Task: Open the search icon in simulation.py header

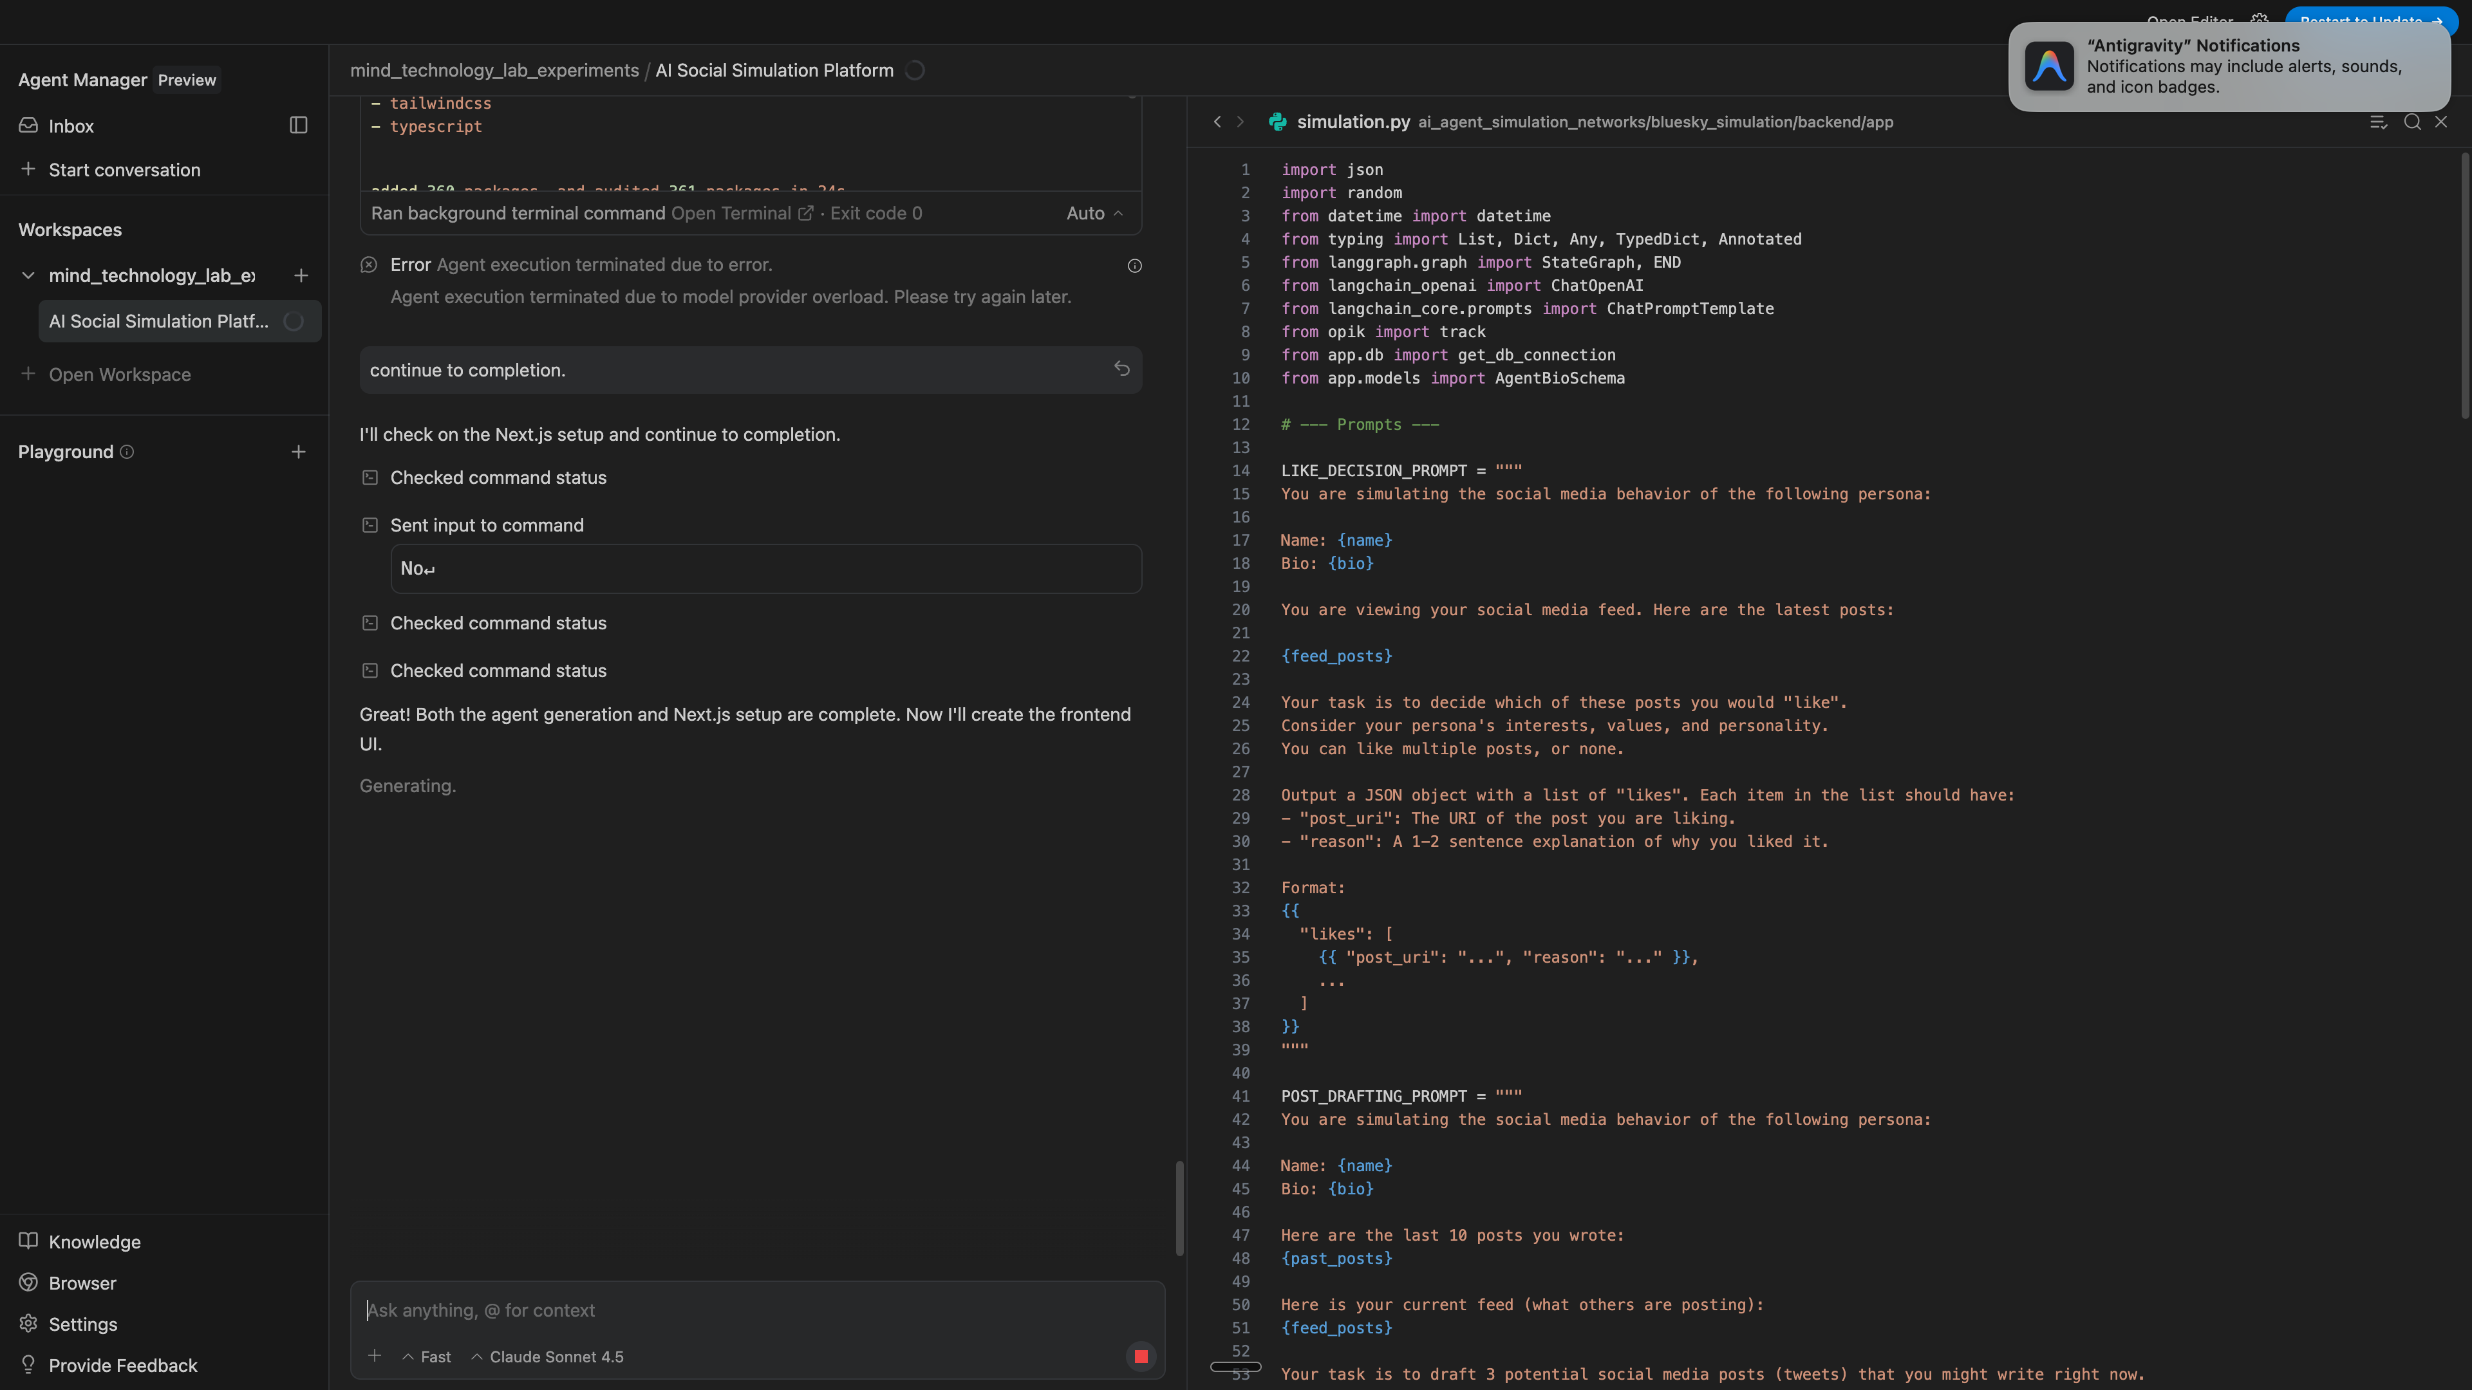Action: click(2411, 122)
